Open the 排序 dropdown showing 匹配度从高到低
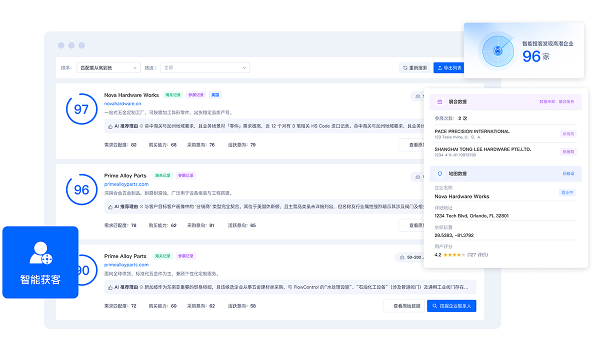Screen dimensions: 600x343 tap(108, 67)
